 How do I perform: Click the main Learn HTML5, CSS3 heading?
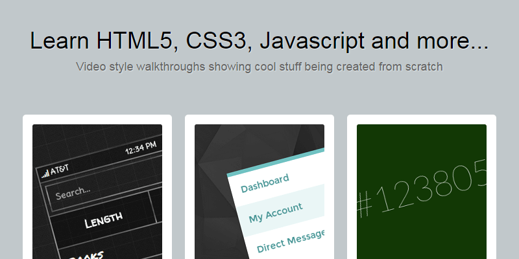(259, 40)
